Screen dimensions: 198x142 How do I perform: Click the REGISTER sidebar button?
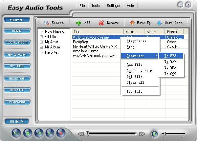click(x=17, y=79)
